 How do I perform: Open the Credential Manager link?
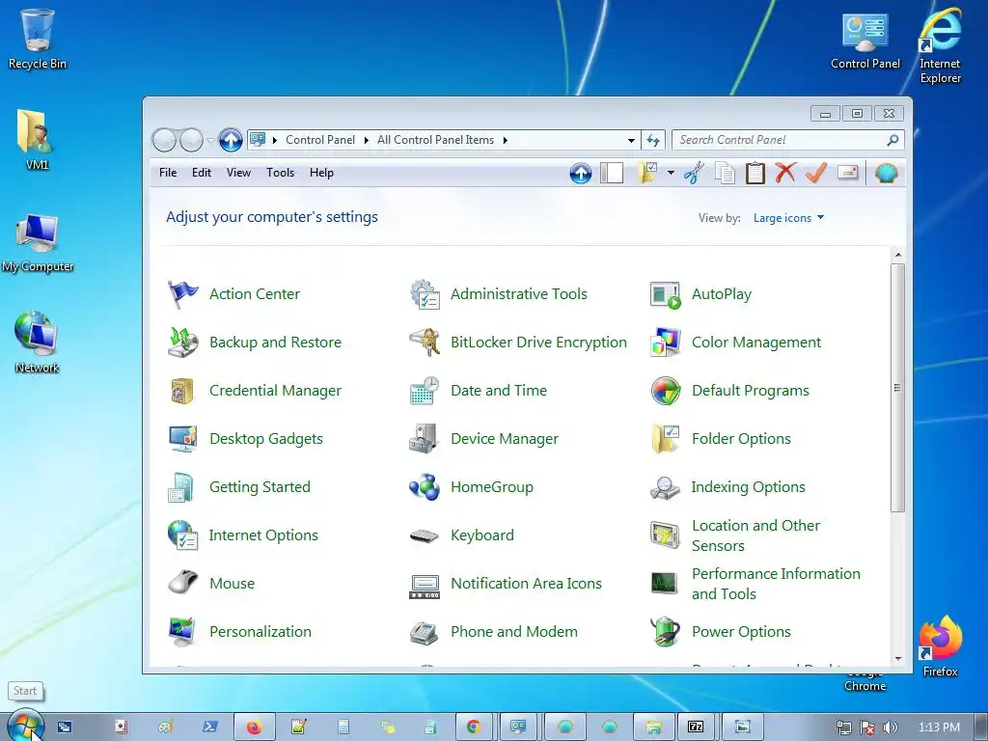click(275, 391)
